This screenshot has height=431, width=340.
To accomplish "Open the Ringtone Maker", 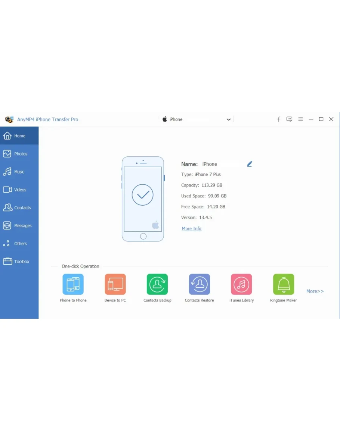I will 284,284.
